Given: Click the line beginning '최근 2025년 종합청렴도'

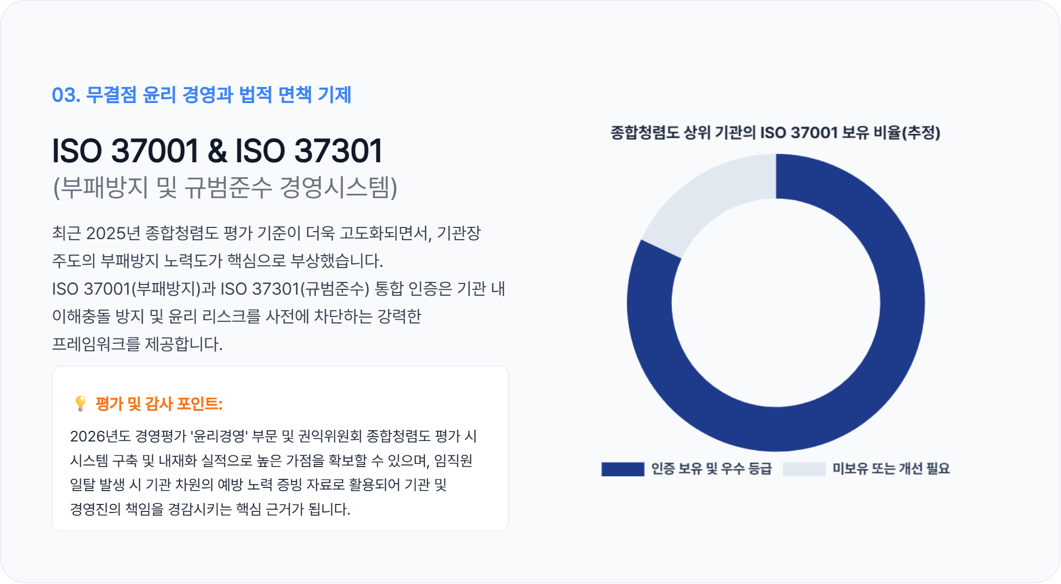Looking at the screenshot, I should 266,233.
